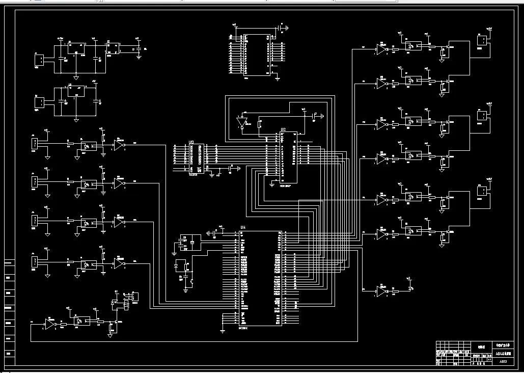
Task: Select the inverter gate in bottom-left relay circuit
Action: (x=50, y=324)
